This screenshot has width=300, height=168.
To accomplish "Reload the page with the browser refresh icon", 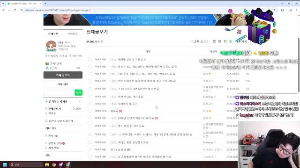I will pyautogui.click(x=15, y=10).
